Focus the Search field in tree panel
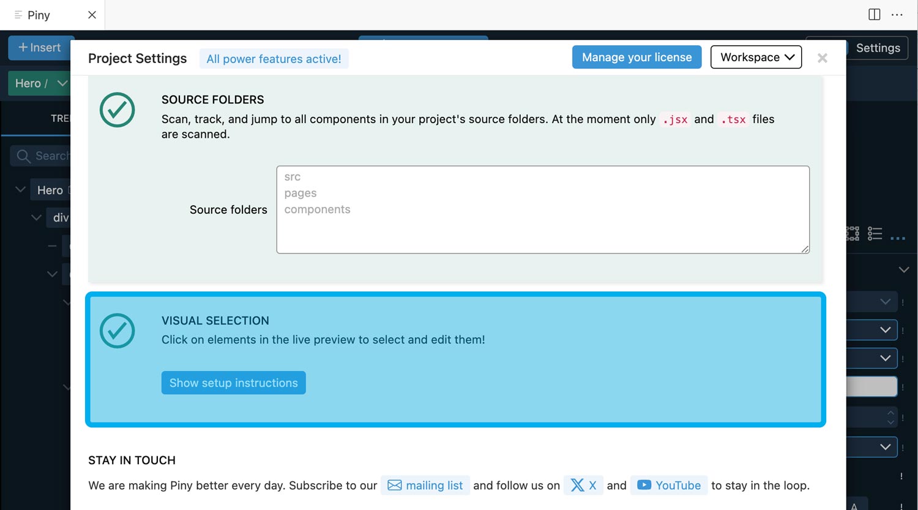 (42, 156)
